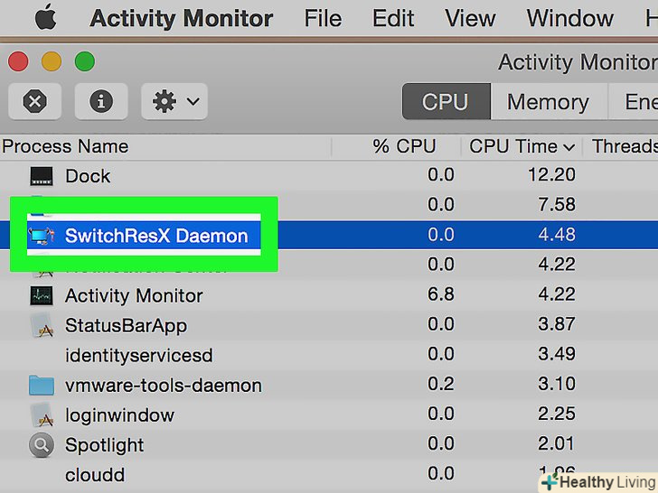Screen dimensions: 658x493
Task: Open the Edit menu
Action: click(x=393, y=18)
